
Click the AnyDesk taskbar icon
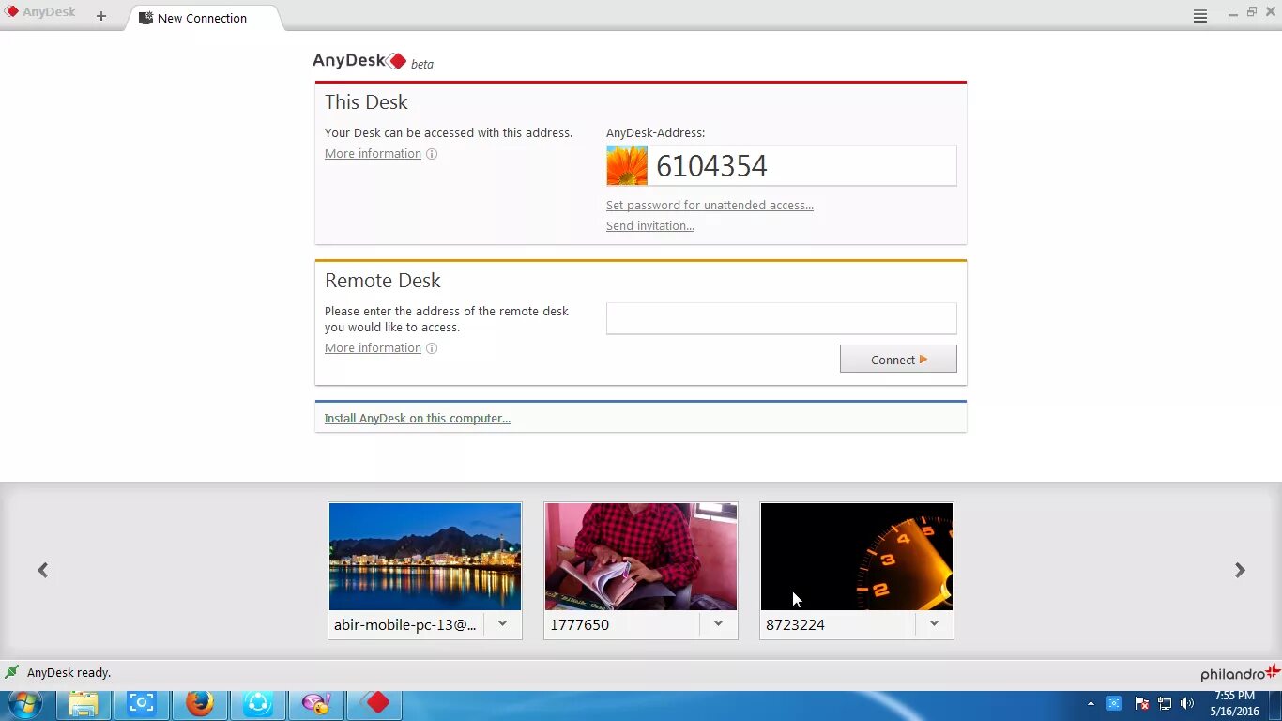click(x=375, y=704)
